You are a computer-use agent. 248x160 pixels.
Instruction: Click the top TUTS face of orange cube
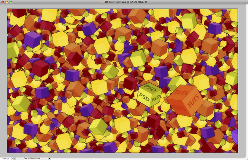(x=182, y=92)
